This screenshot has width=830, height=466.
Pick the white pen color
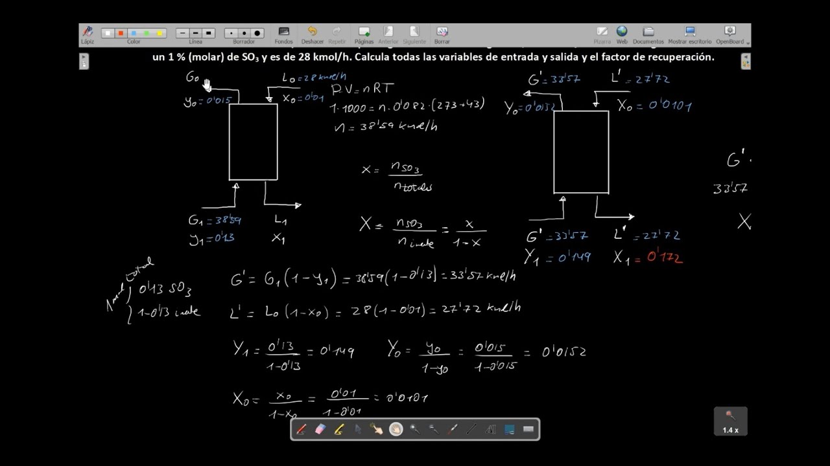point(108,33)
